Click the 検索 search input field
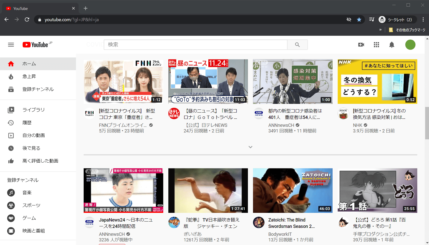This screenshot has width=429, height=245. click(x=195, y=45)
